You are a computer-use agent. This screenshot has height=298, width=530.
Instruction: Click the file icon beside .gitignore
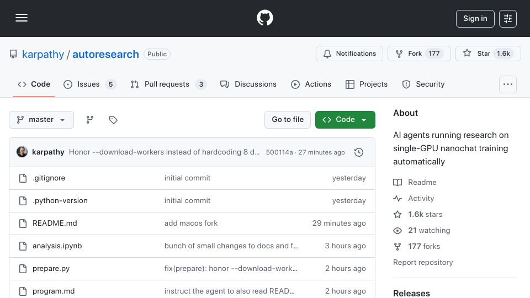tap(23, 178)
